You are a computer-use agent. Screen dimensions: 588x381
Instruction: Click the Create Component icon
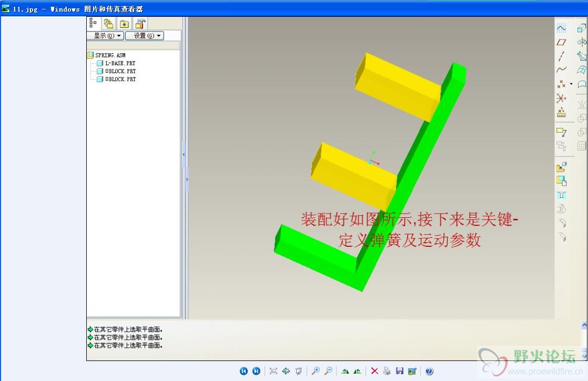pyautogui.click(x=561, y=181)
